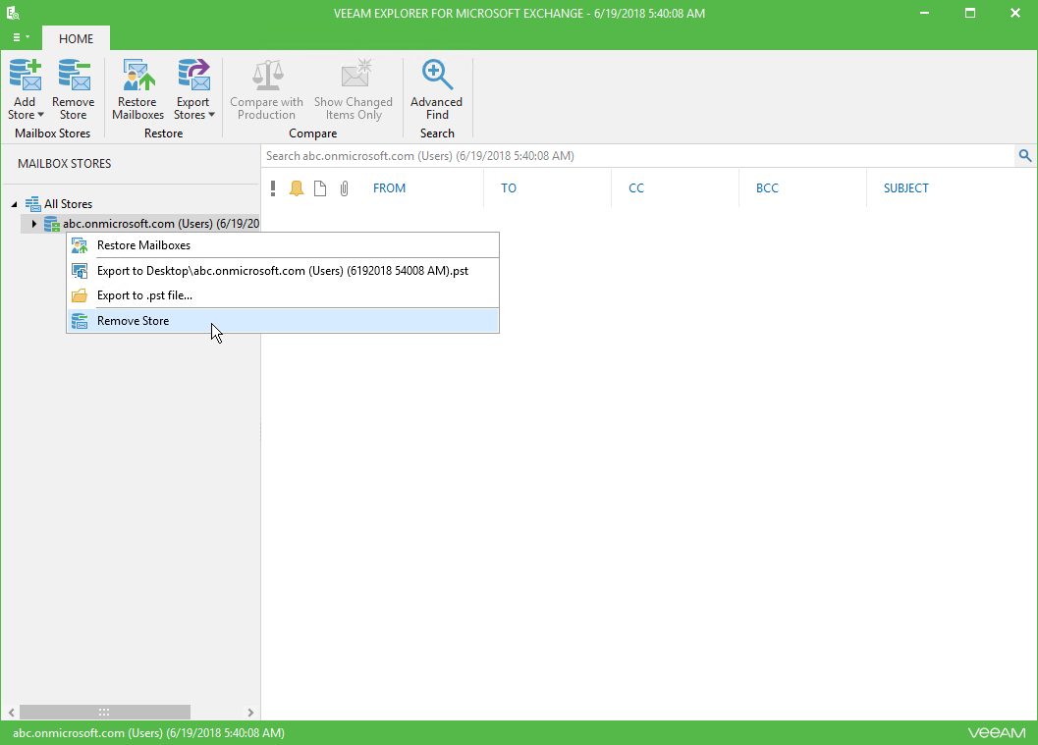Click the Show Changed Items Only icon
This screenshot has height=745, width=1038.
coord(356,74)
